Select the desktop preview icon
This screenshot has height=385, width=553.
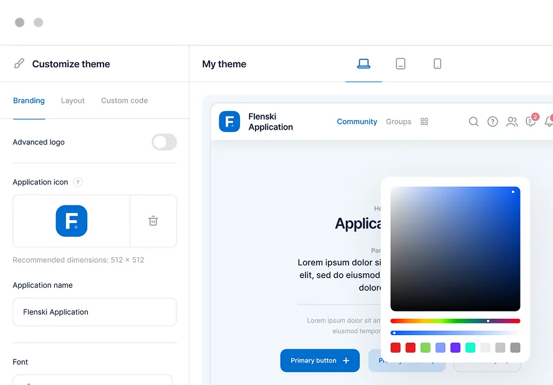[x=363, y=64]
